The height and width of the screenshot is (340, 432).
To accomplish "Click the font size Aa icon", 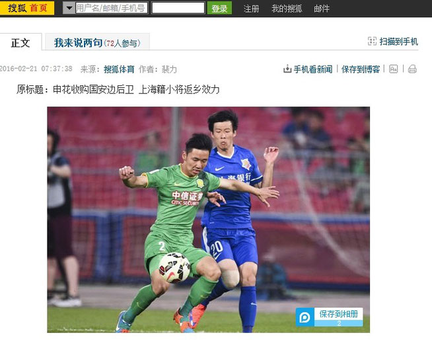I will [394, 69].
